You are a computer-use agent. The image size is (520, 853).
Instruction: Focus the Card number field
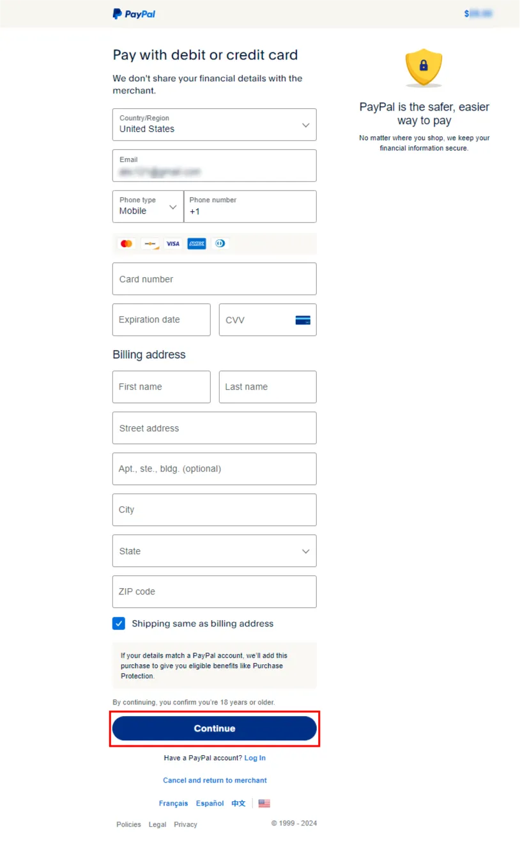(214, 279)
